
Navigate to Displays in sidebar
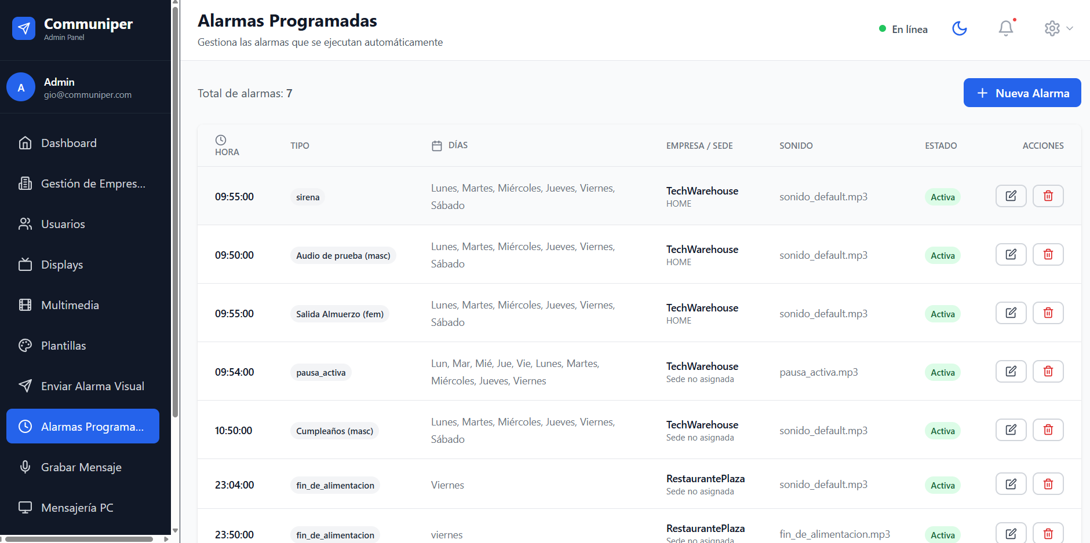(x=61, y=265)
